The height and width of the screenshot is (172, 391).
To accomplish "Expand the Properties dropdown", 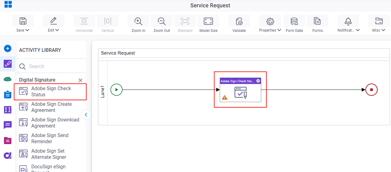I will point(279,30).
